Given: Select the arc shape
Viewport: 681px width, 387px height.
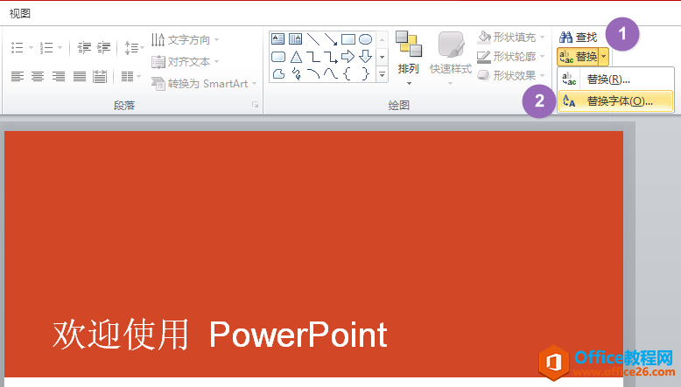Looking at the screenshot, I should coord(313,74).
